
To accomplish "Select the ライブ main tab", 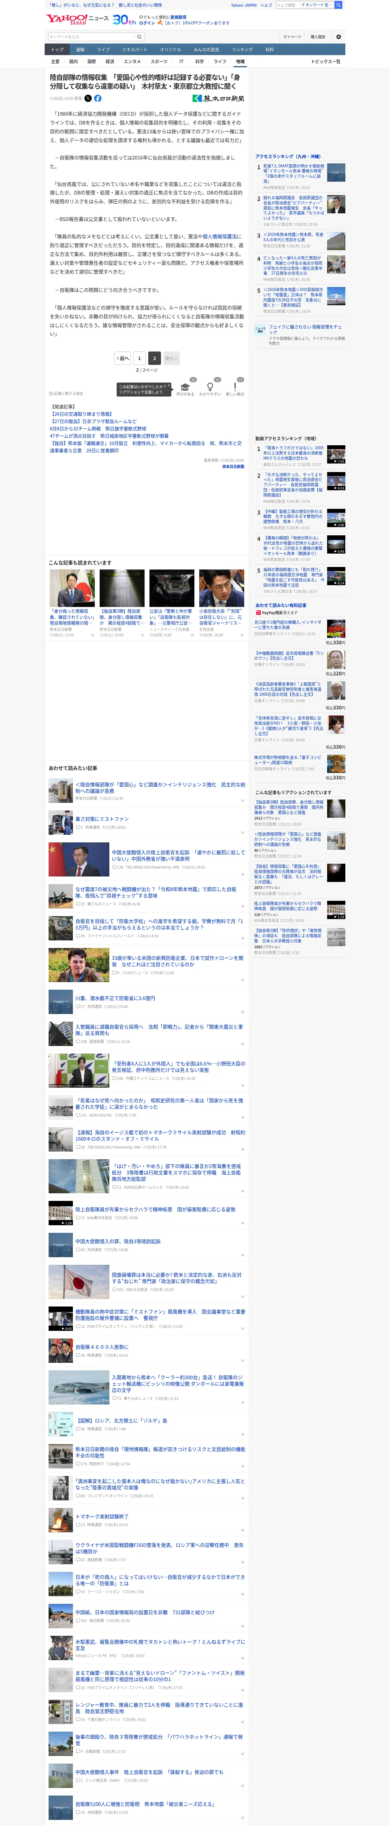I will [103, 50].
